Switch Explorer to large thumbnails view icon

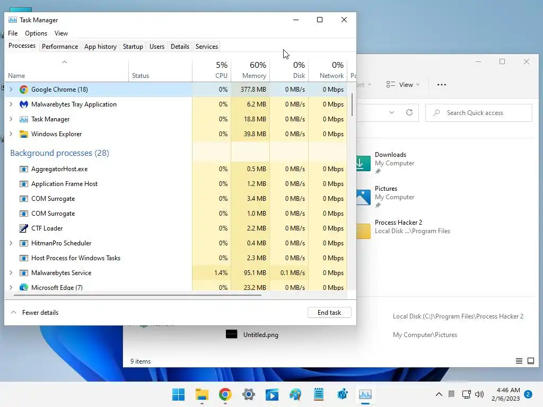point(530,361)
